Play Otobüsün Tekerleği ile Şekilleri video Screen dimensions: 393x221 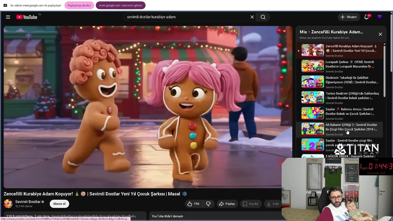click(x=340, y=82)
